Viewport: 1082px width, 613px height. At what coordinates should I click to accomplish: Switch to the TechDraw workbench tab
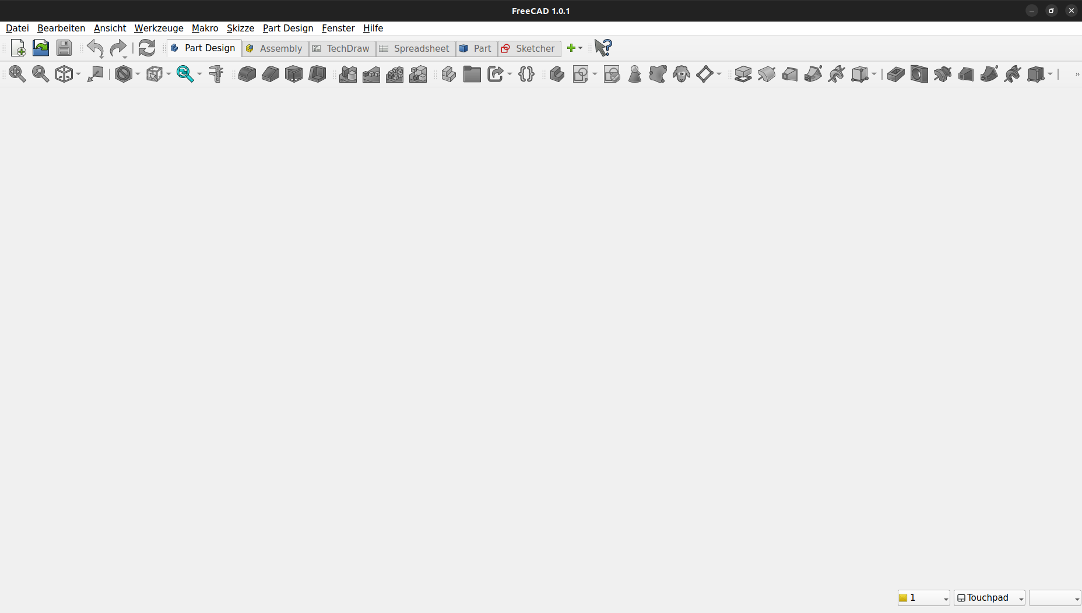[x=342, y=48]
